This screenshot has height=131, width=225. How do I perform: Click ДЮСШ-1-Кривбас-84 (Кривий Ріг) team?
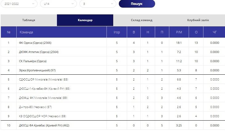pos(45,89)
